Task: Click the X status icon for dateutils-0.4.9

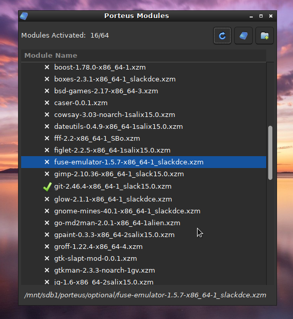Action: click(47, 126)
